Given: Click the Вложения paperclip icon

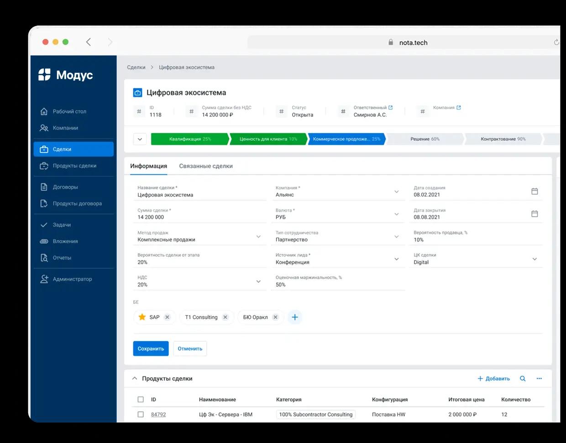Looking at the screenshot, I should [44, 241].
